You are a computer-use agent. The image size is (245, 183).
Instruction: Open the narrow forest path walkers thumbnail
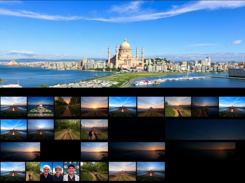coord(33,171)
